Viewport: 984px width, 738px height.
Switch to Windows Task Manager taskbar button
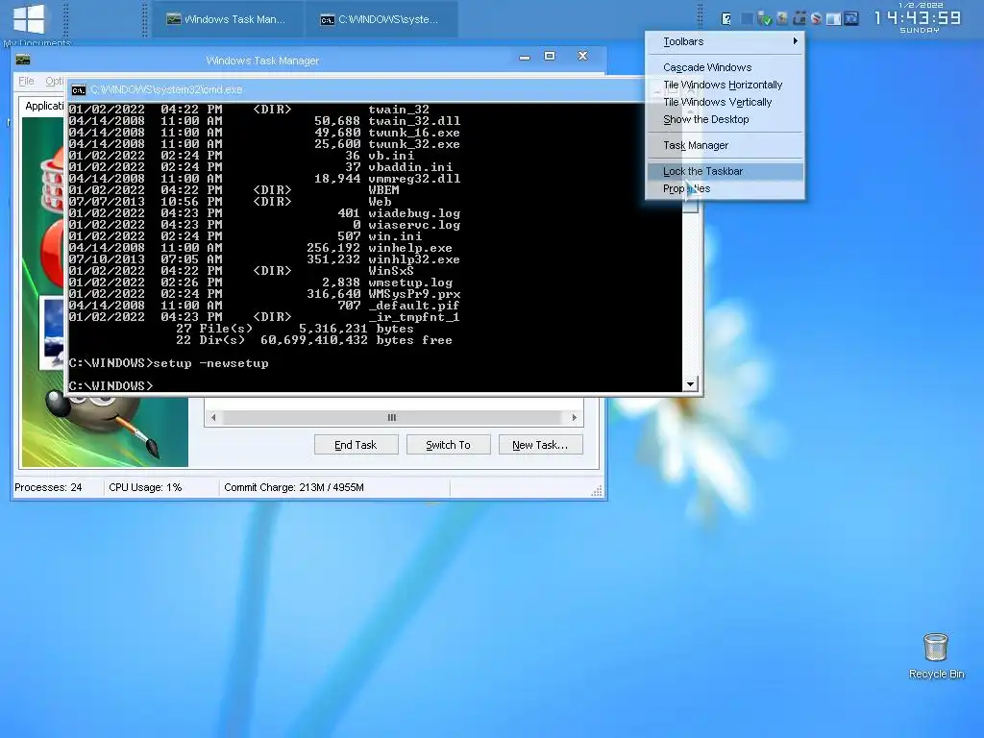click(x=227, y=19)
